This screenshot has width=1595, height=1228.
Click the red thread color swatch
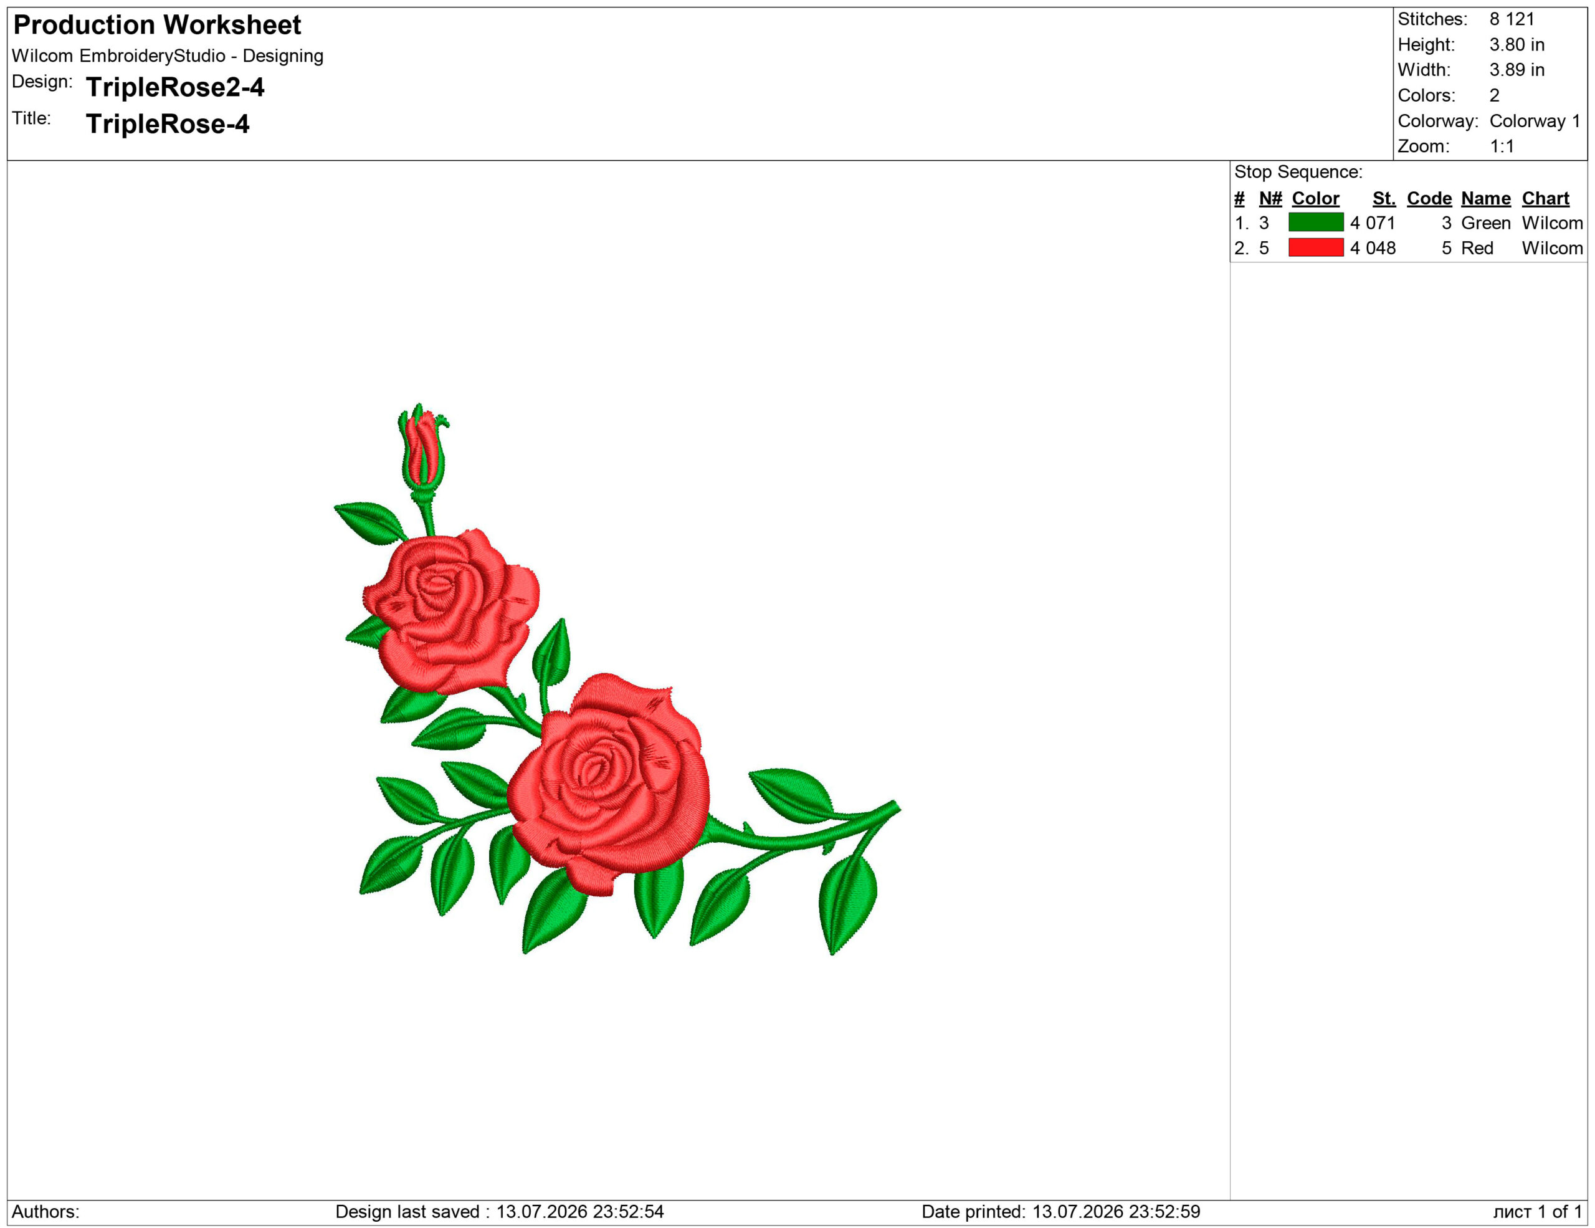(x=1315, y=247)
